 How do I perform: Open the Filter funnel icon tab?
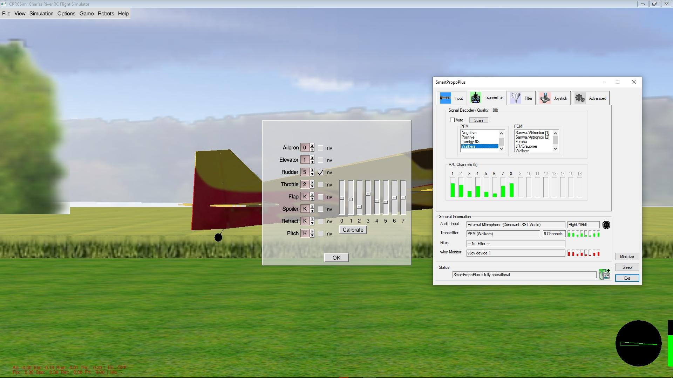[x=515, y=98]
